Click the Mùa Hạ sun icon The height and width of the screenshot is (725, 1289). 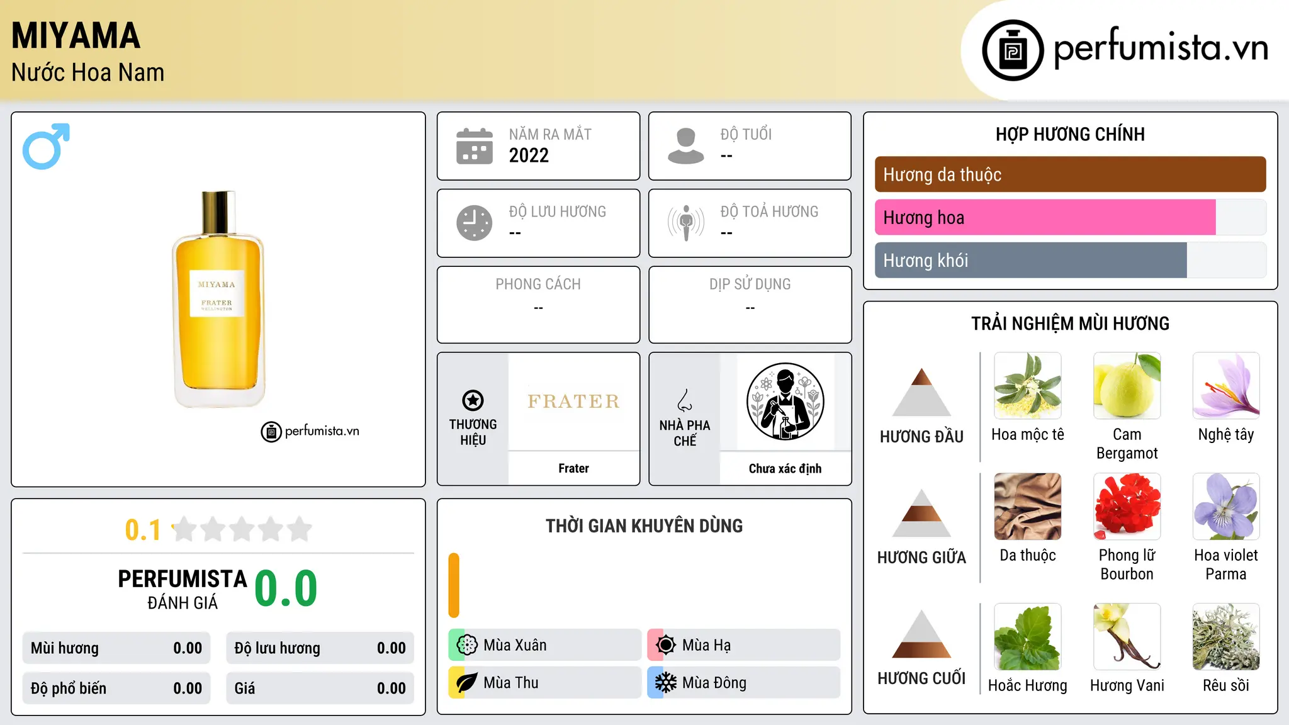tap(666, 645)
